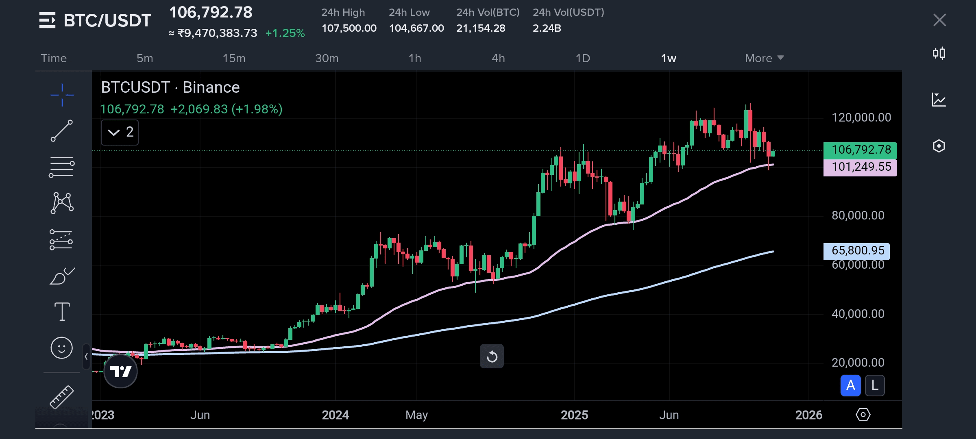Expand the More timeframes dropdown
The width and height of the screenshot is (976, 439).
764,58
